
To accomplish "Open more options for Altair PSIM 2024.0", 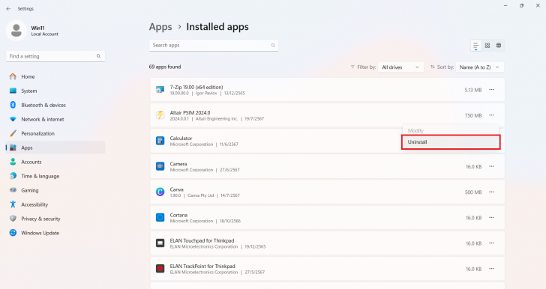I will tap(492, 115).
